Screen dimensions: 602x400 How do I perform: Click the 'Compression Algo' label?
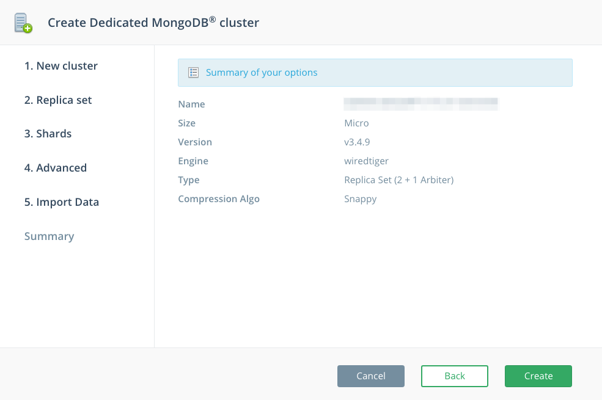tap(219, 199)
